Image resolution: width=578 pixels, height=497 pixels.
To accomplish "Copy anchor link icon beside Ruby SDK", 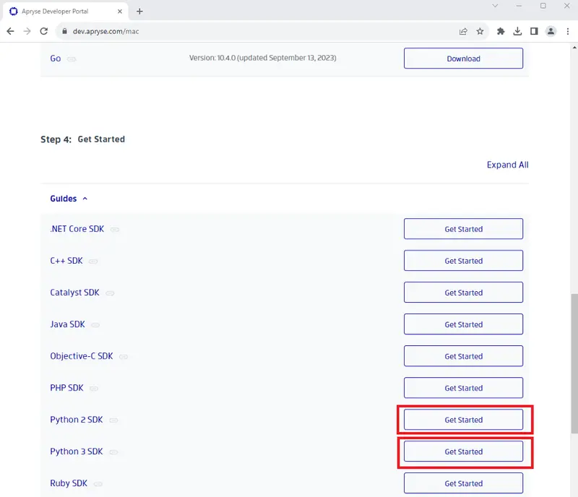I will (x=98, y=484).
